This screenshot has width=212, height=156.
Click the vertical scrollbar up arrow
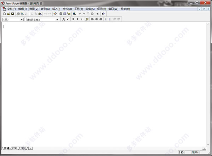(x=208, y=24)
